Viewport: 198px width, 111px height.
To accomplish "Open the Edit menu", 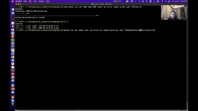I will pyautogui.click(x=30, y=1).
